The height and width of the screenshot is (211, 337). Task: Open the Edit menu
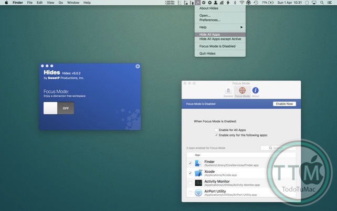[39, 3]
